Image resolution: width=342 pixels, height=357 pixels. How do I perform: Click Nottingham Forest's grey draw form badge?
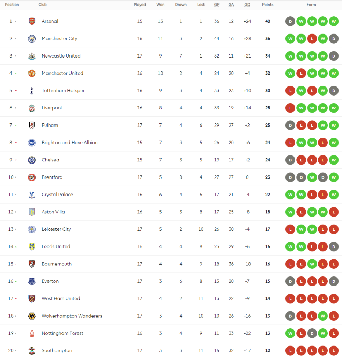[312, 333]
